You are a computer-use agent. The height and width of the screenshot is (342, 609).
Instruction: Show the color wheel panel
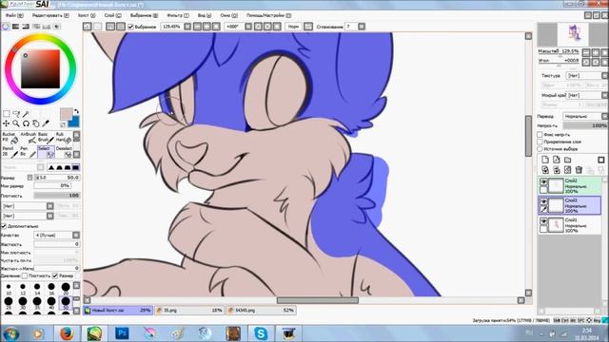(x=6, y=27)
